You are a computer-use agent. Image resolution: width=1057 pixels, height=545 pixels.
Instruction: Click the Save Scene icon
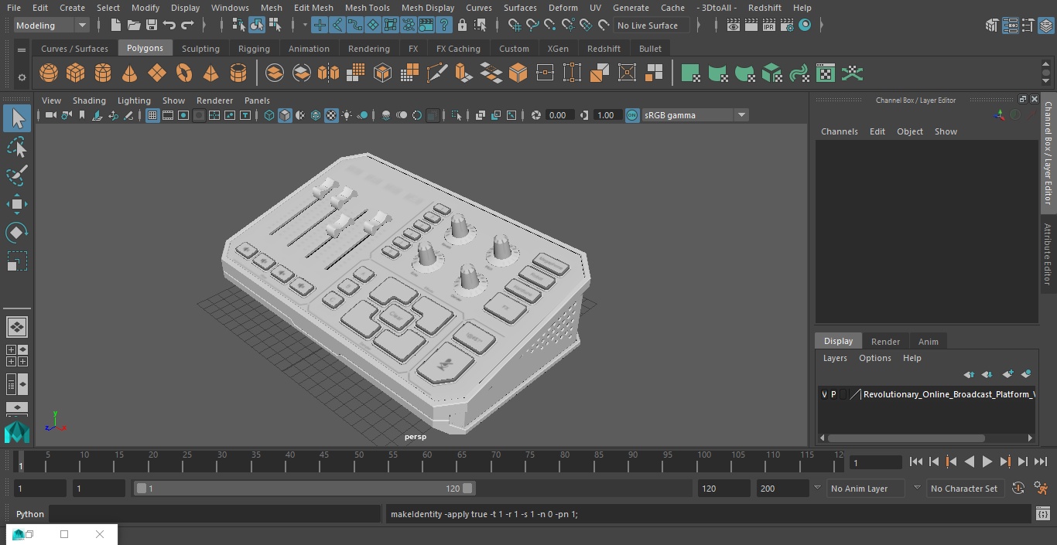point(152,26)
